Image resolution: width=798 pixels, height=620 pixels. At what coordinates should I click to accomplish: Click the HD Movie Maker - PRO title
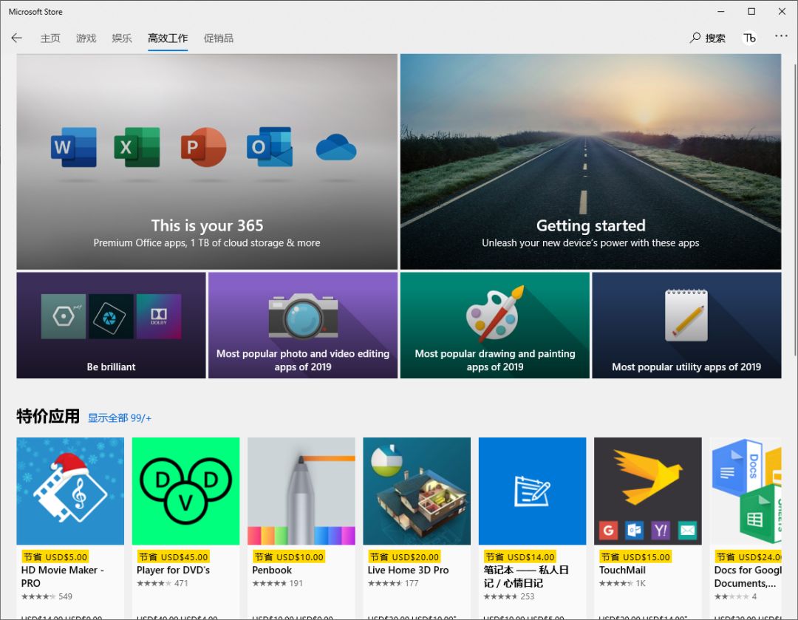tap(62, 576)
